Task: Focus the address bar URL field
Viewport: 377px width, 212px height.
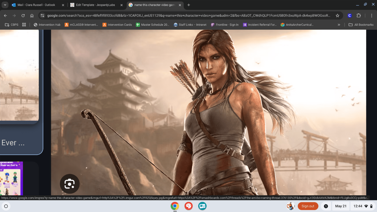Action: (189, 16)
